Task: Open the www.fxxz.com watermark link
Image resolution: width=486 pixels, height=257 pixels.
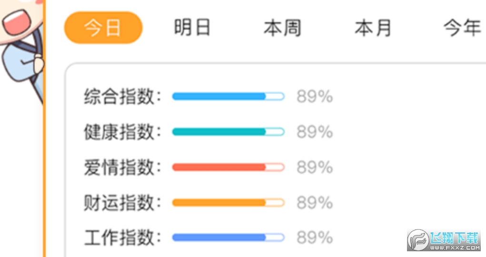Action: click(x=455, y=247)
